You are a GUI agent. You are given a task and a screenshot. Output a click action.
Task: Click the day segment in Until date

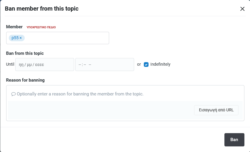pos(21,65)
